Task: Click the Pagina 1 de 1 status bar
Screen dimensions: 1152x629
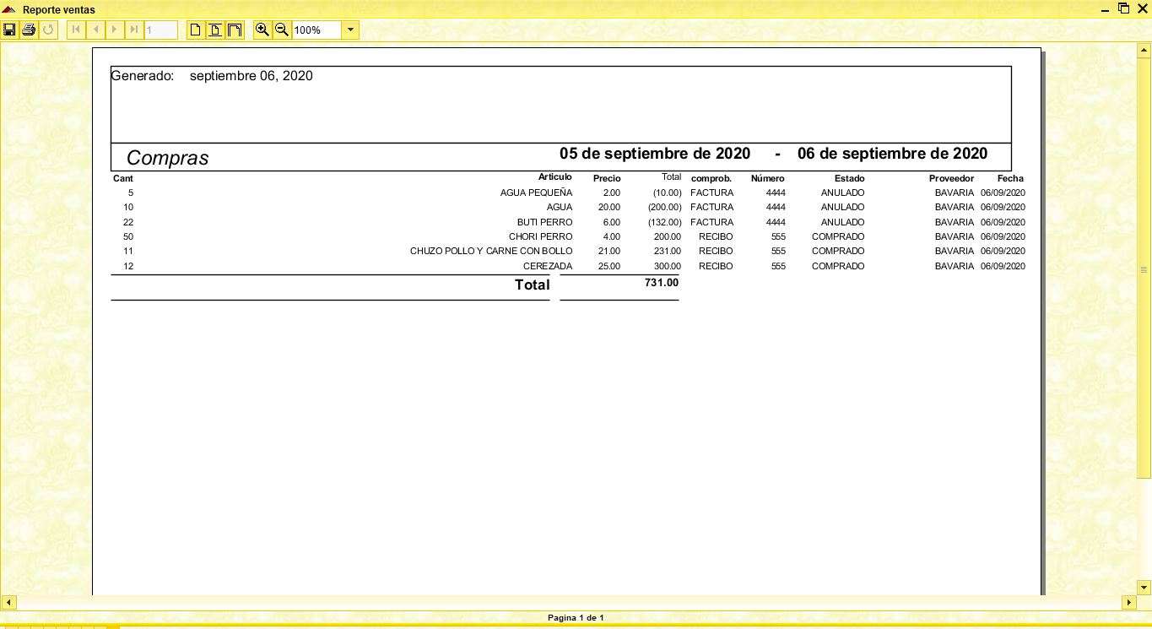Action: pyautogui.click(x=576, y=617)
